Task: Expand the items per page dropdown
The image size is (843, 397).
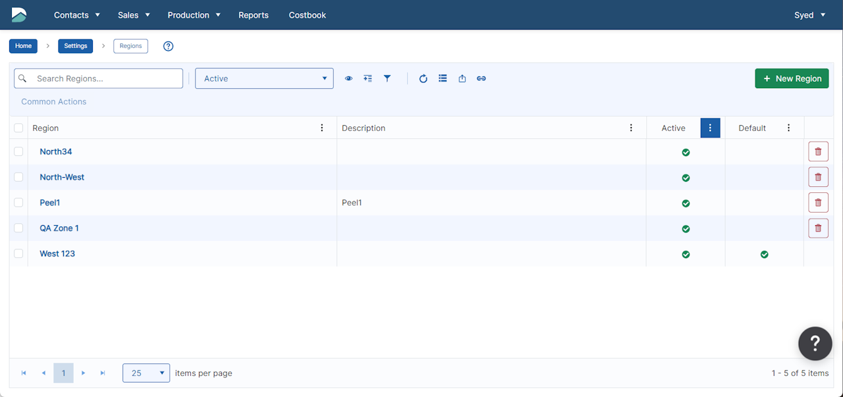Action: click(146, 373)
